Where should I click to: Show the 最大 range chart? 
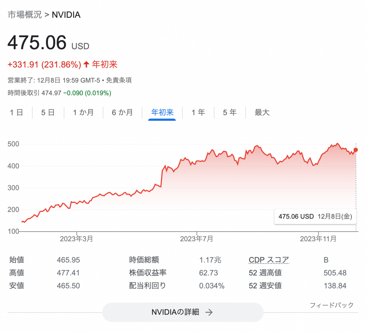point(262,113)
